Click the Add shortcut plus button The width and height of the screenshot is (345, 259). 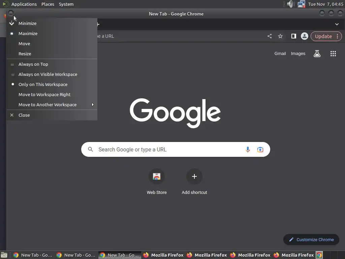pyautogui.click(x=194, y=176)
